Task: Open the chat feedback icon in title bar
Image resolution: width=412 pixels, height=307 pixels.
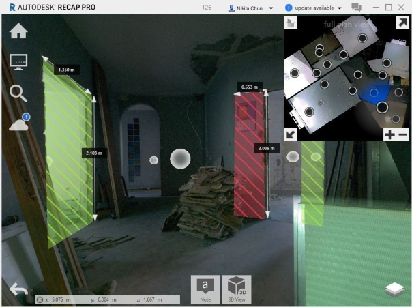Action: [x=356, y=8]
